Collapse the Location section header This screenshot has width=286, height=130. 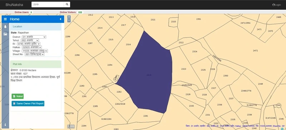[35, 27]
